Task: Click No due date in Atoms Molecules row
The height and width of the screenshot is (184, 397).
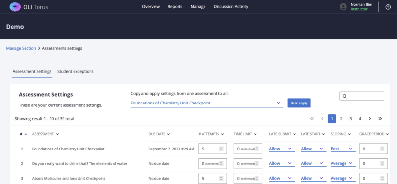Action: 159,178
